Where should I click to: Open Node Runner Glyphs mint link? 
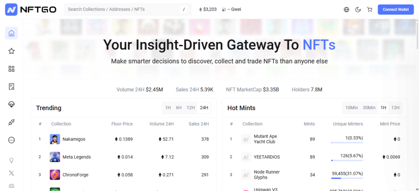(x=267, y=175)
